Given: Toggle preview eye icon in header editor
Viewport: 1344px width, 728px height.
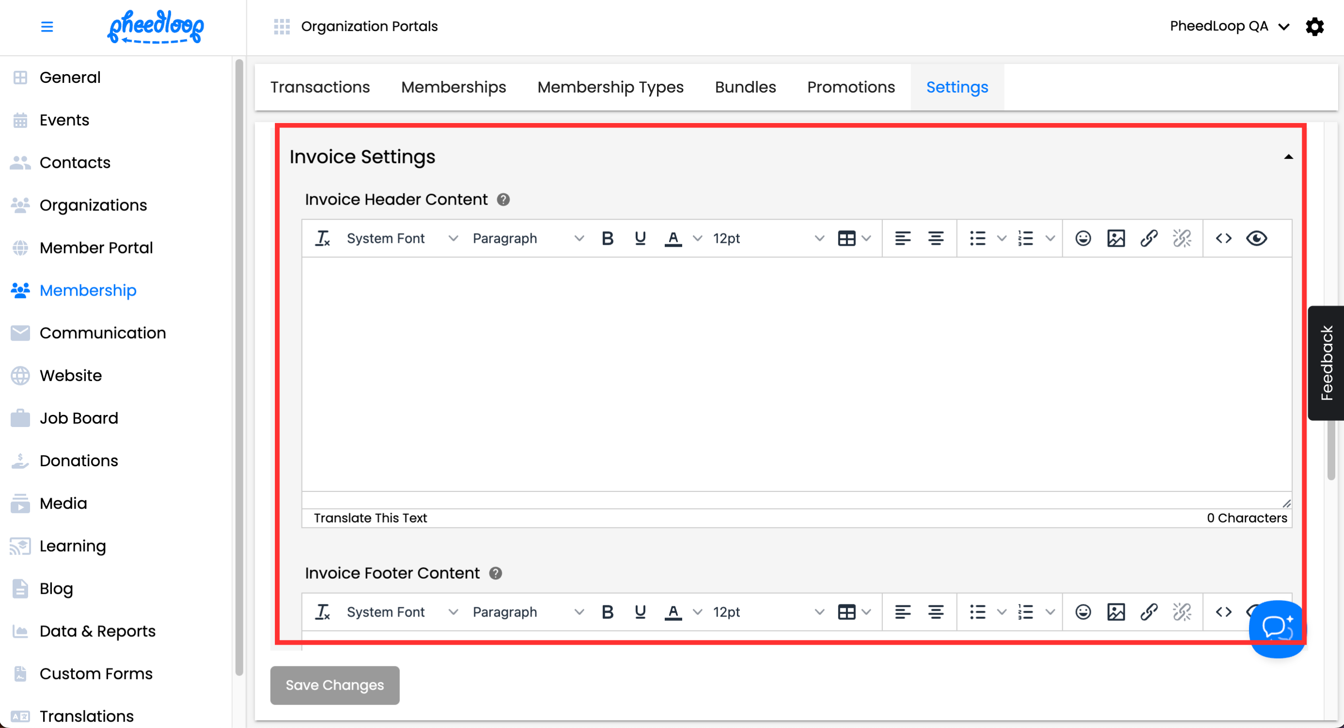Looking at the screenshot, I should (x=1256, y=238).
